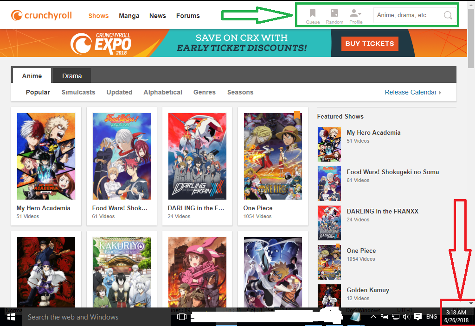This screenshot has height=326, width=475.
Task: Switch to the Drama tab
Action: 72,76
